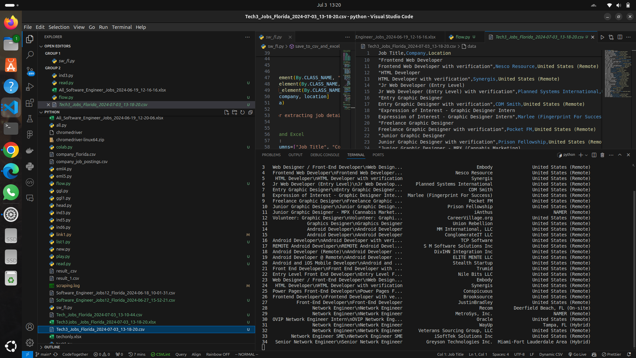
Task: Click main* branch in status bar
Action: click(x=43, y=354)
